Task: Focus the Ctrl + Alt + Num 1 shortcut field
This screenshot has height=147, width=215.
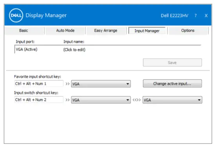Action: tap(39, 84)
